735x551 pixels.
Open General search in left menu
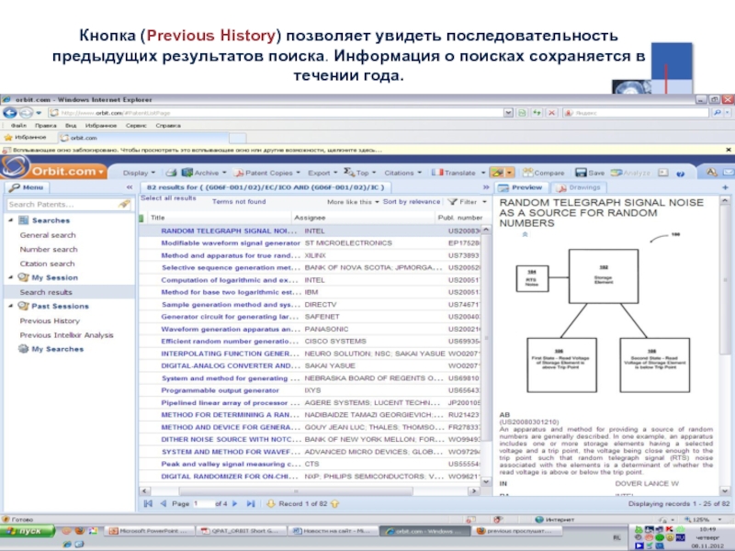[48, 235]
